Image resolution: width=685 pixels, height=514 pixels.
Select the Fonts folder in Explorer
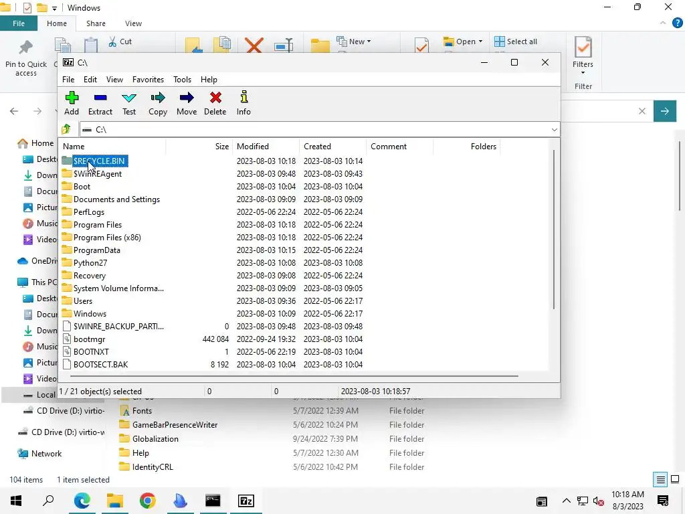(142, 411)
